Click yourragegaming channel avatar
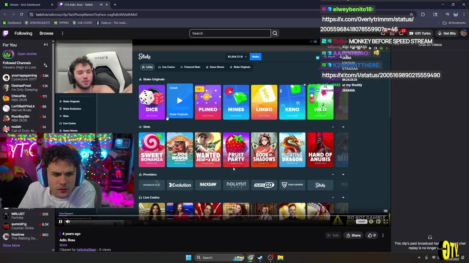This screenshot has height=263, width=469. point(6,77)
